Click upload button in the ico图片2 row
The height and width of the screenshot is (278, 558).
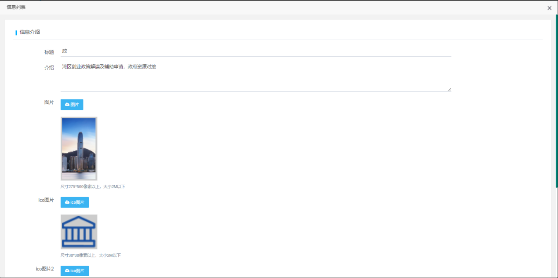click(74, 271)
